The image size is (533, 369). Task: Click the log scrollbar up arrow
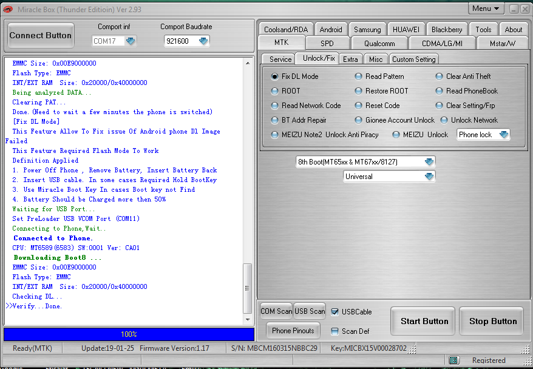pyautogui.click(x=248, y=63)
